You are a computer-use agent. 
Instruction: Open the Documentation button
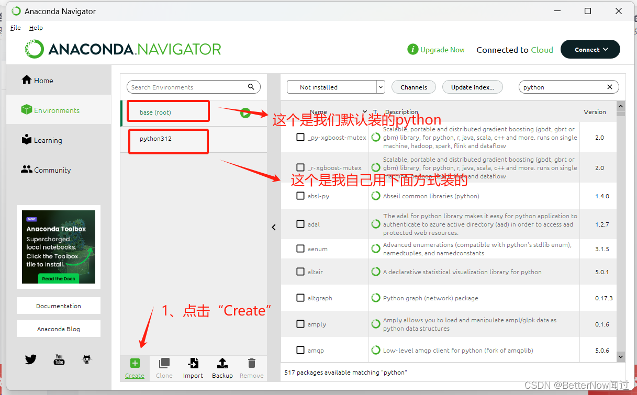(59, 306)
